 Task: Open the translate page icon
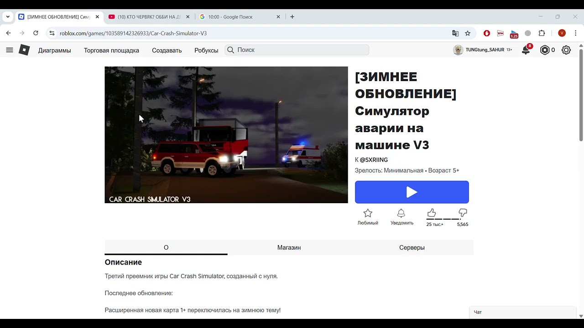(x=455, y=33)
